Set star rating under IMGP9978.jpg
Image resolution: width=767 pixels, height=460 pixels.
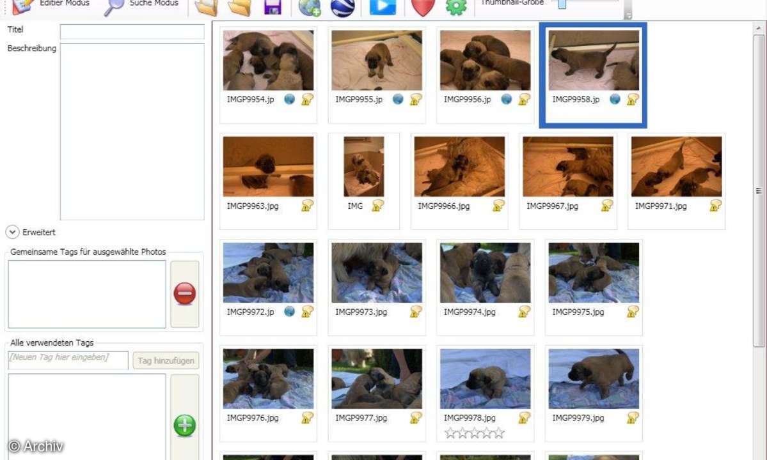475,433
